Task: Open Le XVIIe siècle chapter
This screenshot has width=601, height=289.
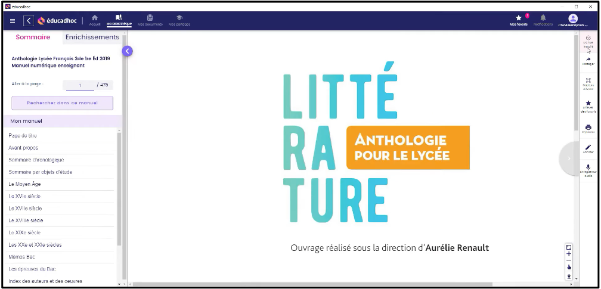Action: (25, 209)
